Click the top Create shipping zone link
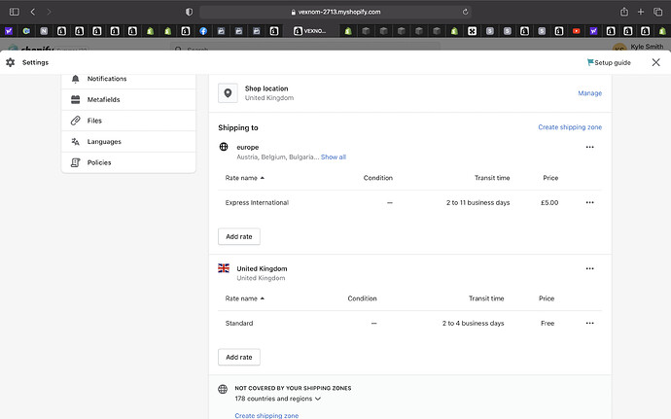The image size is (671, 419). point(570,127)
